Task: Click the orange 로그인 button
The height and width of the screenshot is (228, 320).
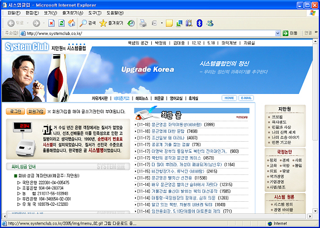Action: pyautogui.click(x=15, y=111)
